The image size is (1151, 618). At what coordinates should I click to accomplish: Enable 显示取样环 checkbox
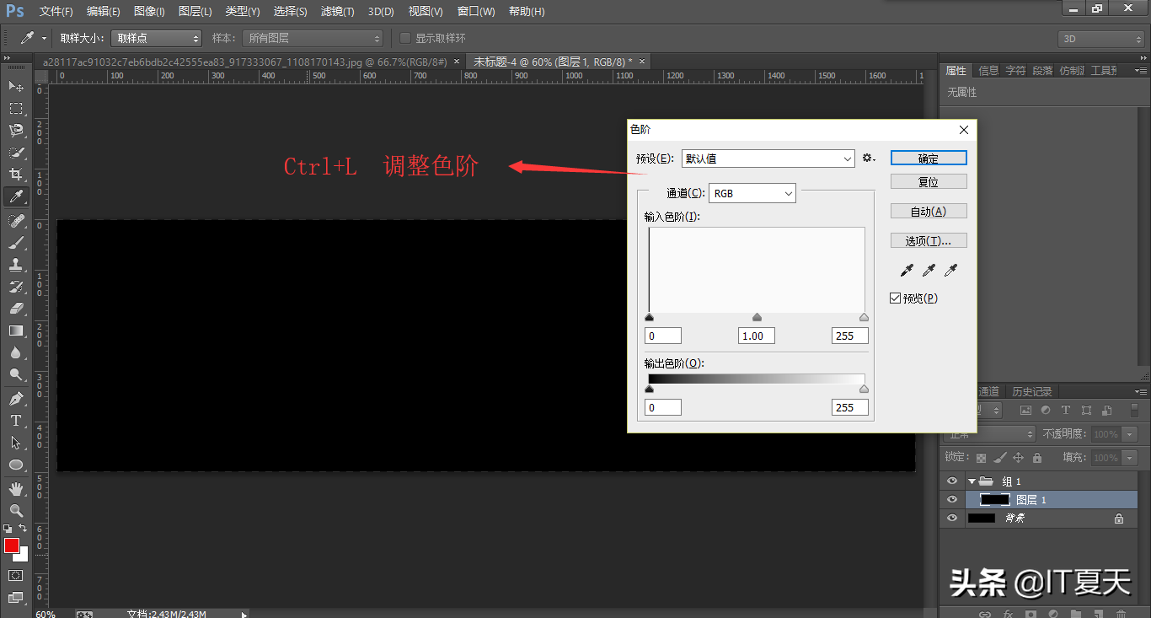pos(405,39)
